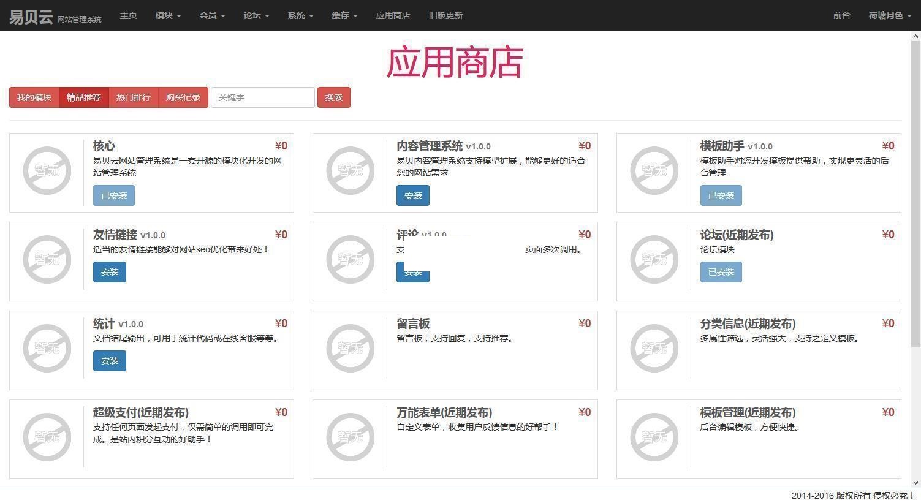Click the 搜索 search button
The height and width of the screenshot is (503, 921).
(x=334, y=97)
